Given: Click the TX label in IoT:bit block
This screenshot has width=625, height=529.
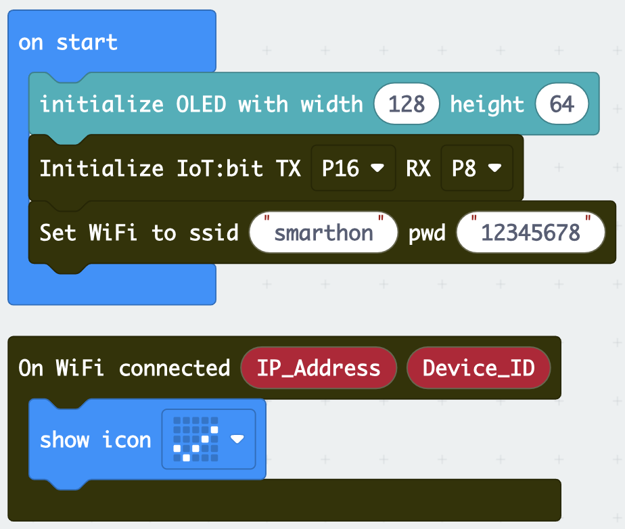Looking at the screenshot, I should point(288,168).
